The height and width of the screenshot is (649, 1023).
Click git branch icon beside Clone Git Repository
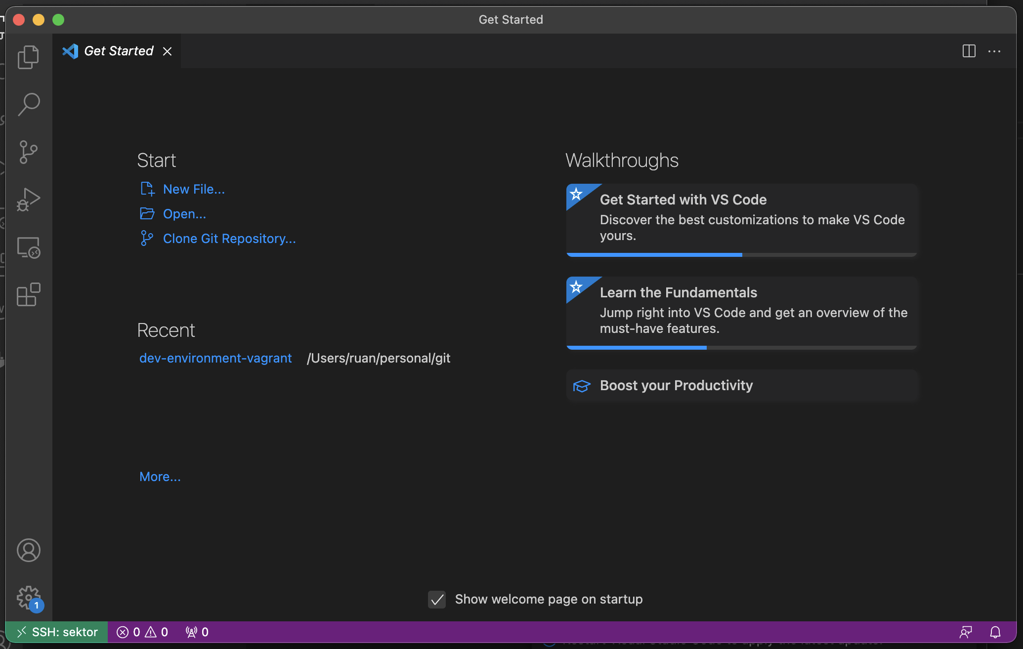click(x=147, y=238)
